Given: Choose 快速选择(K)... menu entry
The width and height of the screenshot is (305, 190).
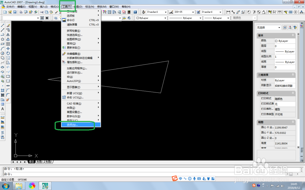Looking at the screenshot, I should pyautogui.click(x=81, y=35).
